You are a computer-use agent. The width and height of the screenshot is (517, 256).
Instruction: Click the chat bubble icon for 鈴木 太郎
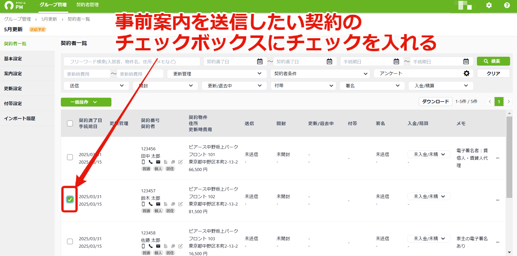[x=173, y=204]
